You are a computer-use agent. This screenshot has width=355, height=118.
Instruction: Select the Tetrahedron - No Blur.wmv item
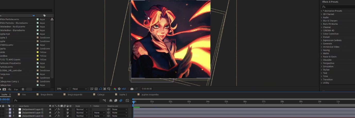(12, 26)
